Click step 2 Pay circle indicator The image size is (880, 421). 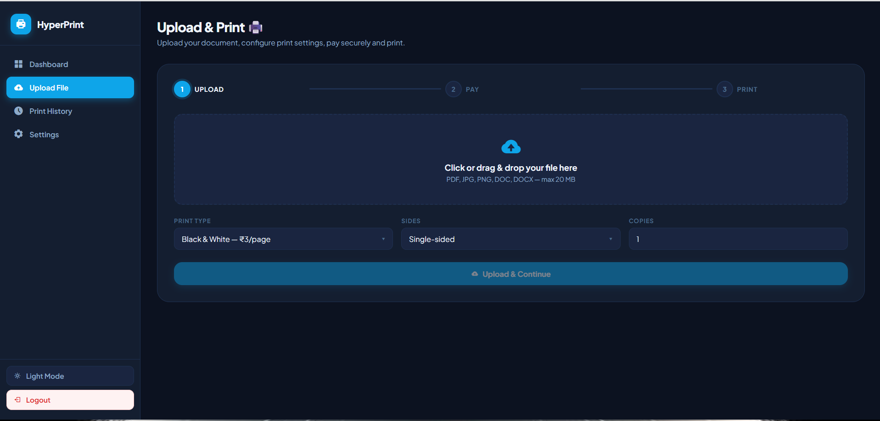coord(454,89)
